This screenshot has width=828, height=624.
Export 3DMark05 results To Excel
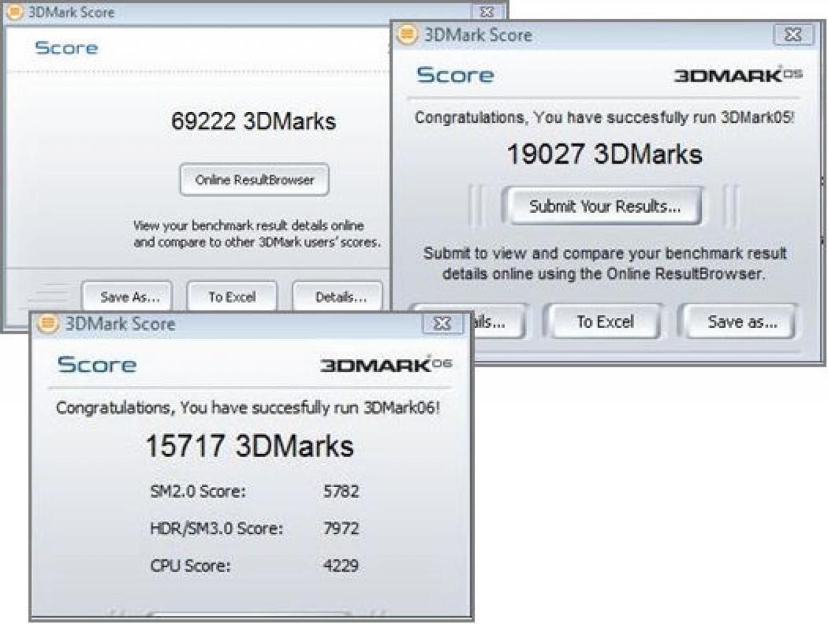[605, 321]
